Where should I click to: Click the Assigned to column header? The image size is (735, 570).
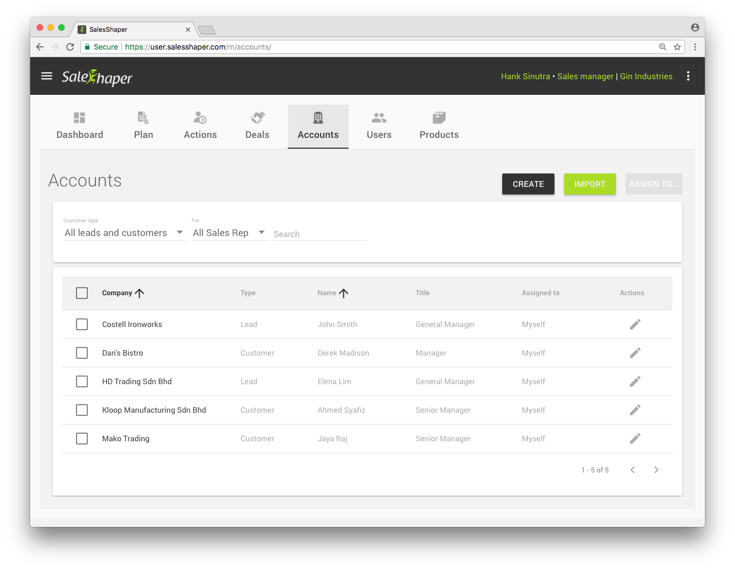click(x=540, y=293)
